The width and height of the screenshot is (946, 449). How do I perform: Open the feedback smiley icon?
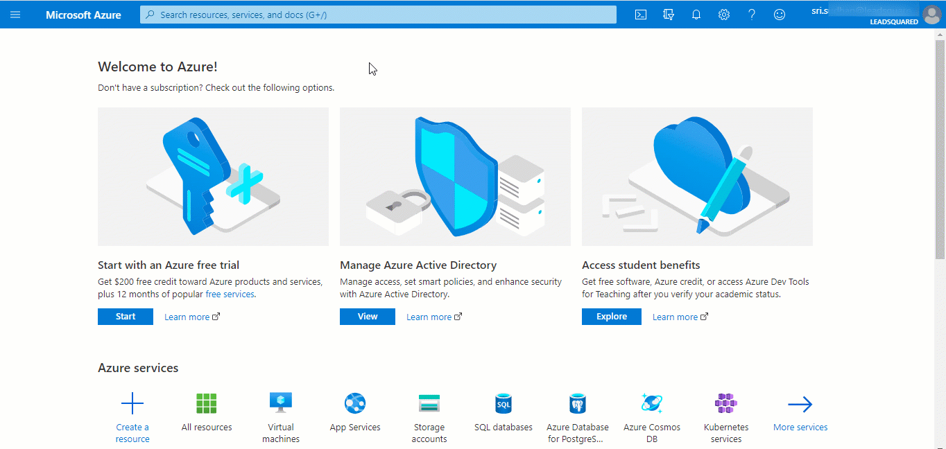tap(780, 15)
